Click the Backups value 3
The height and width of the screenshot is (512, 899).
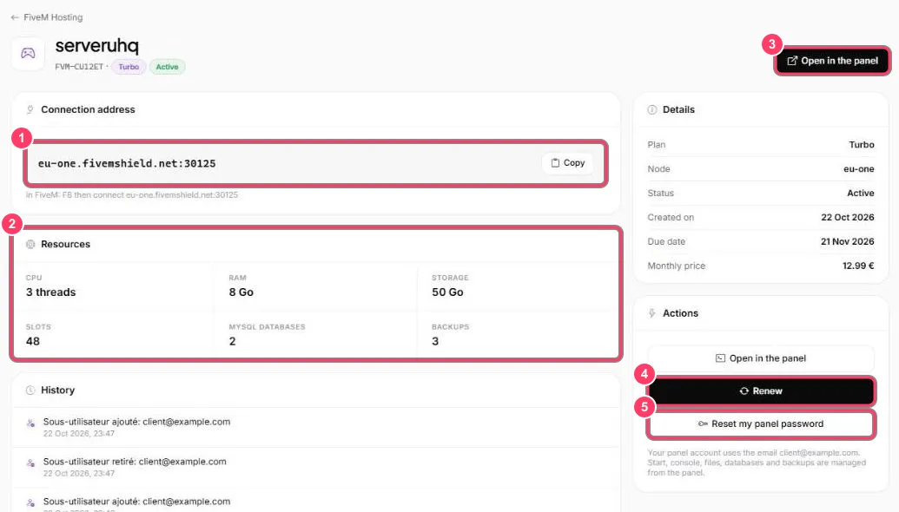[x=435, y=342]
